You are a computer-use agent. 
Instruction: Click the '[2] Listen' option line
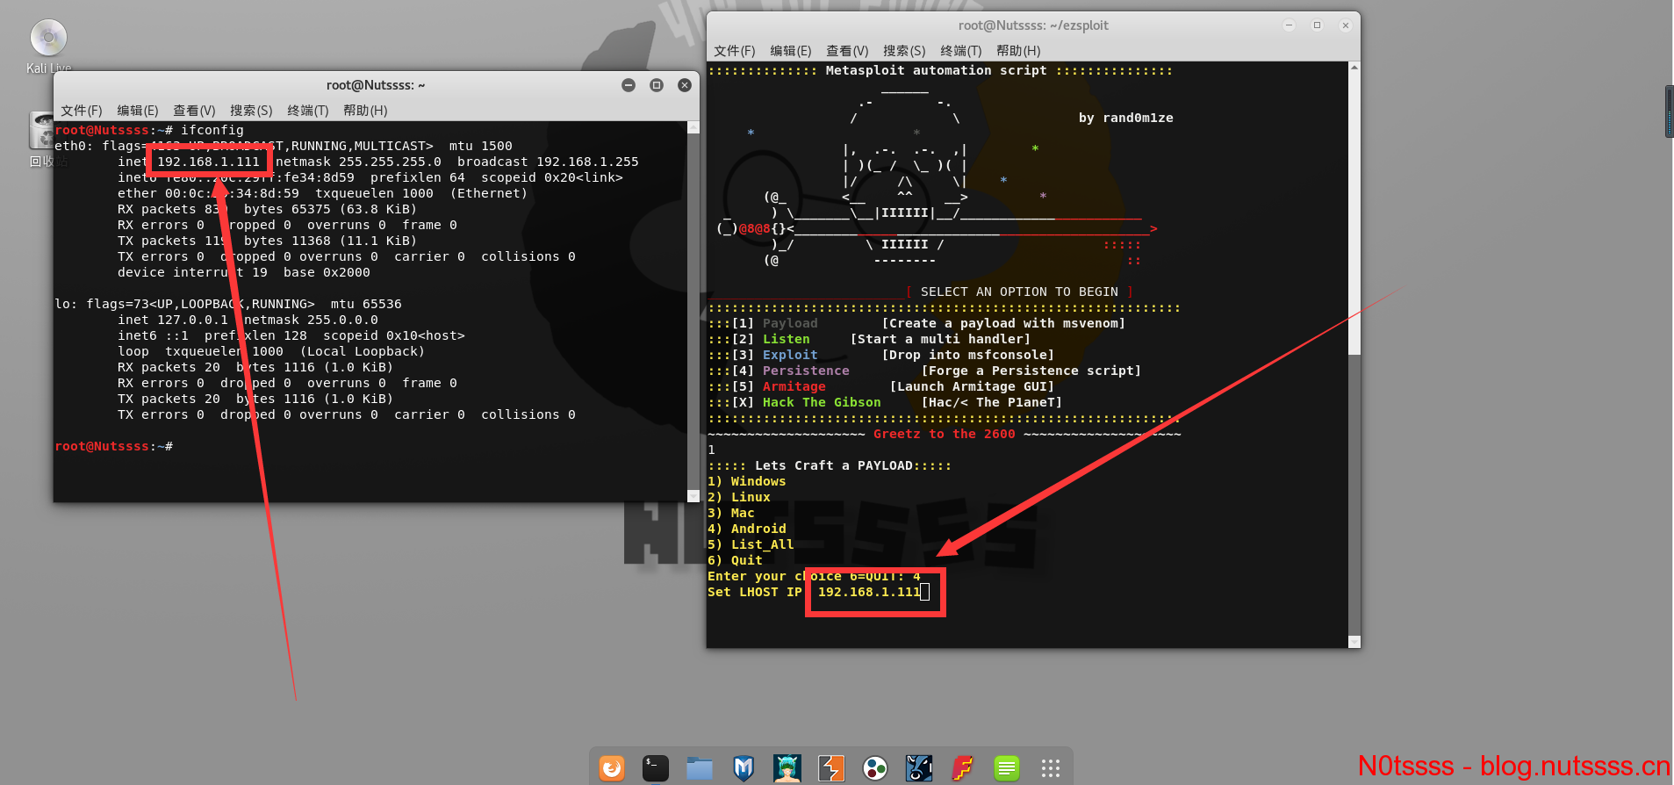(869, 339)
